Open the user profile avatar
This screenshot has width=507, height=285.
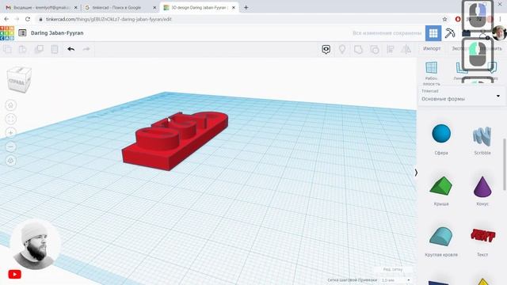coord(500,33)
